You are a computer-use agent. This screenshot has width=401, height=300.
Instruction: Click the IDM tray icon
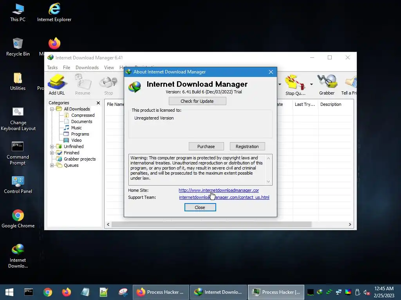[320, 292]
